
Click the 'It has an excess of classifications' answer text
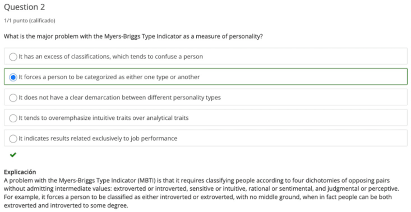point(111,57)
